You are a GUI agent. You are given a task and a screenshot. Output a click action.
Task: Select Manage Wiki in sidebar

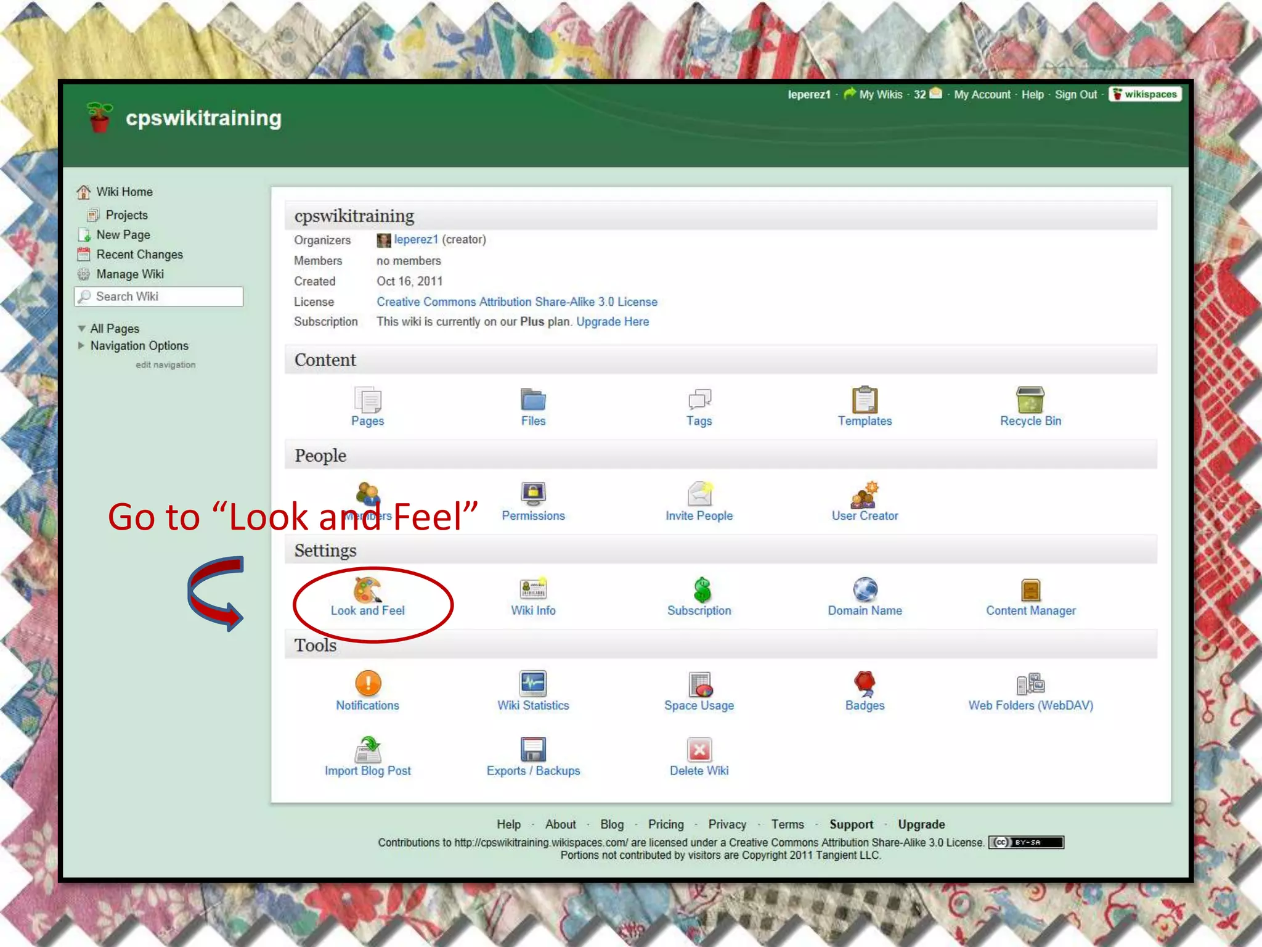pos(130,274)
